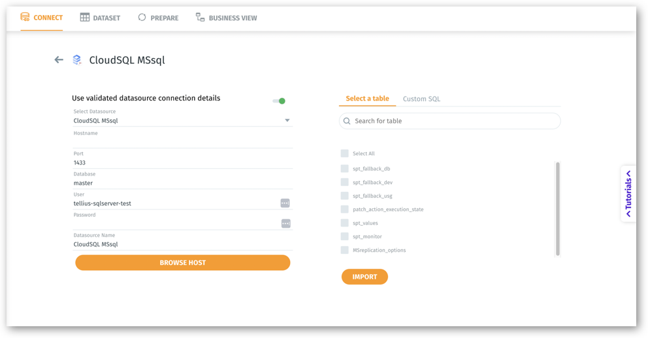648x338 pixels.
Task: Check the Select All checkbox
Action: [x=344, y=153]
